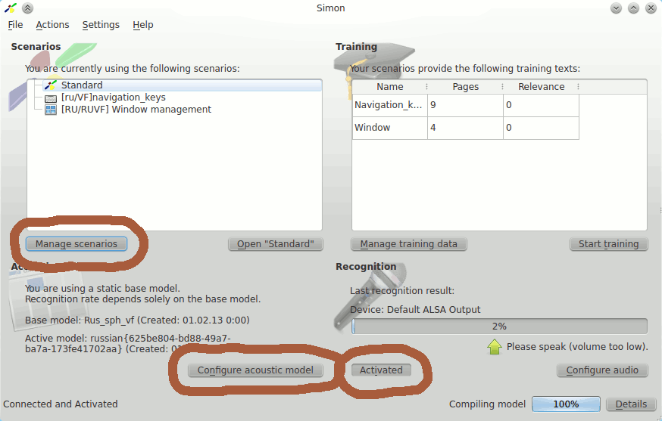This screenshot has width=662, height=421.
Task: Click the Simon app icon in title bar
Action: 10,8
